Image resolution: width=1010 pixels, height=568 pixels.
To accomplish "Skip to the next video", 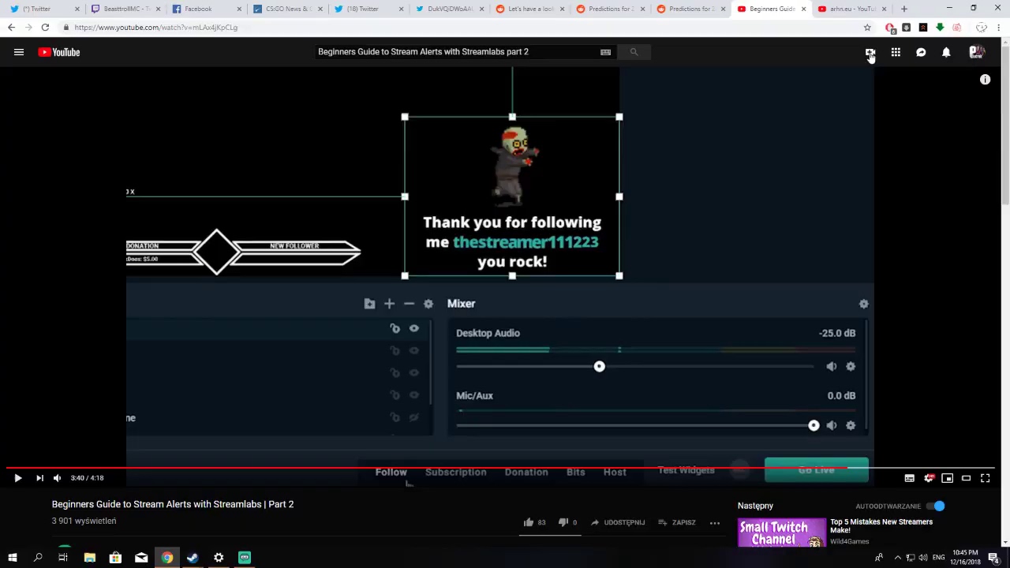I will tap(39, 478).
